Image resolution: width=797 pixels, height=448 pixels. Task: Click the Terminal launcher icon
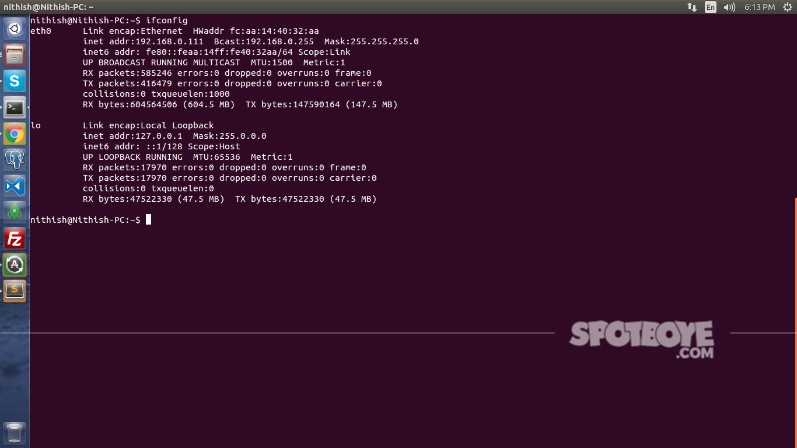pyautogui.click(x=15, y=107)
